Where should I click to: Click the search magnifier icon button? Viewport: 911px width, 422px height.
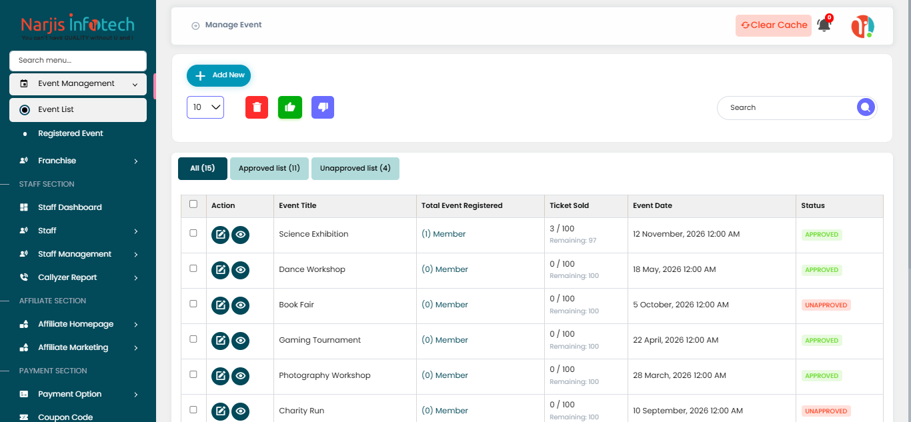coord(865,107)
